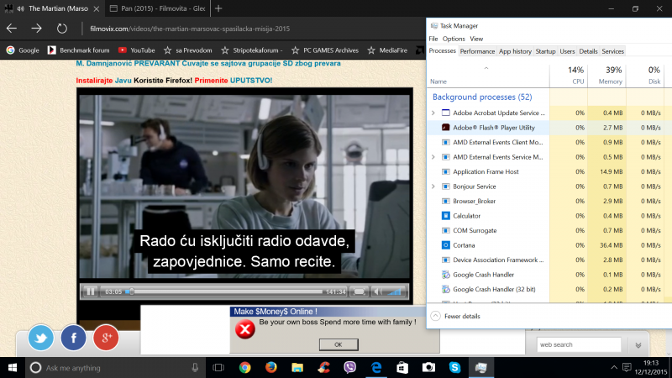Open a new browser tab
Image resolution: width=672 pixels, height=378 pixels.
218,8
